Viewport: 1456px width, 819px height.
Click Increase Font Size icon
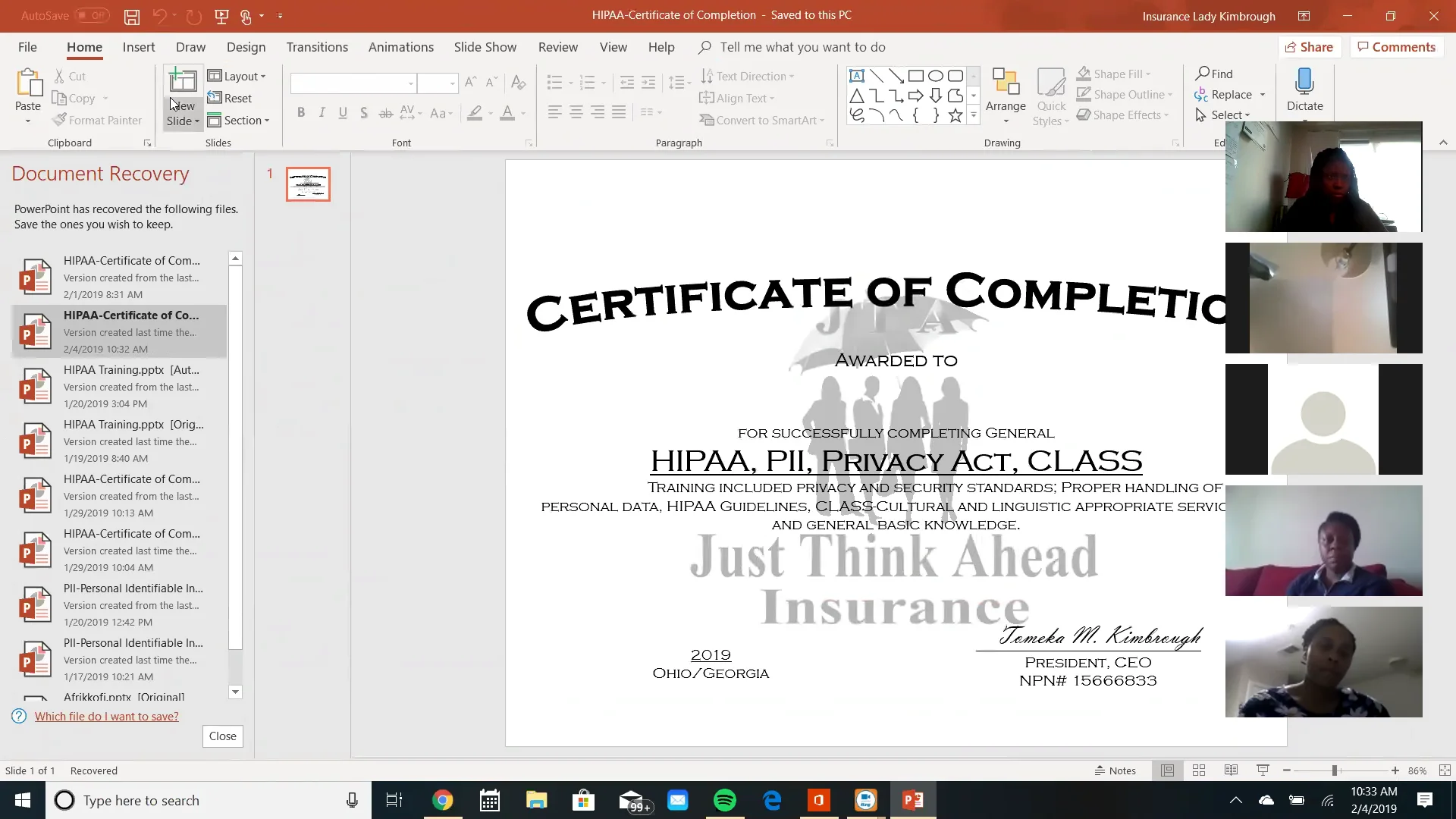[470, 81]
